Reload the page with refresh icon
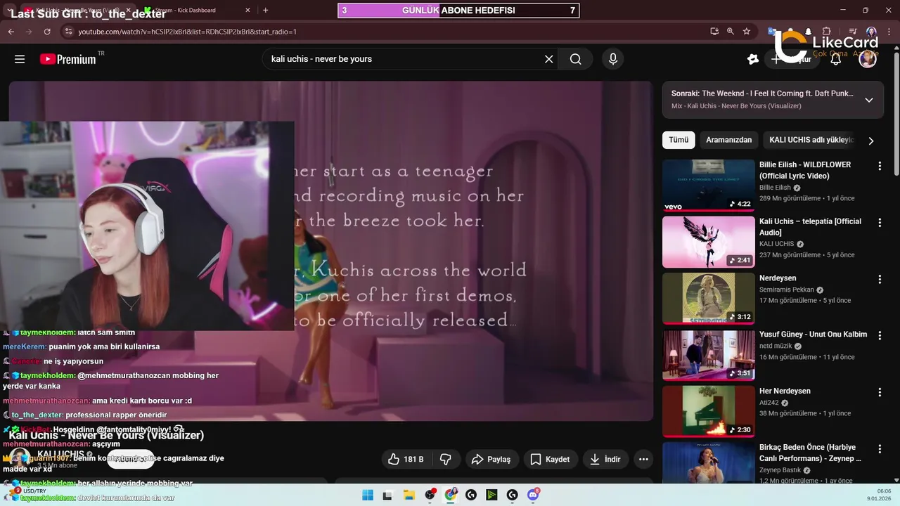The image size is (900, 506). (x=47, y=32)
